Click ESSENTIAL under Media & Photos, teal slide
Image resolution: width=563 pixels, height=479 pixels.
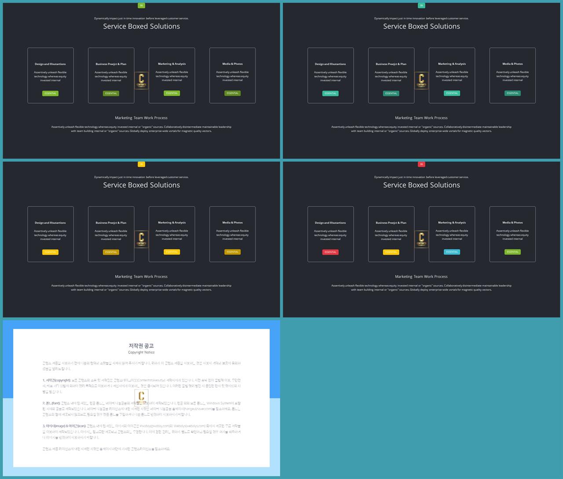pos(512,93)
